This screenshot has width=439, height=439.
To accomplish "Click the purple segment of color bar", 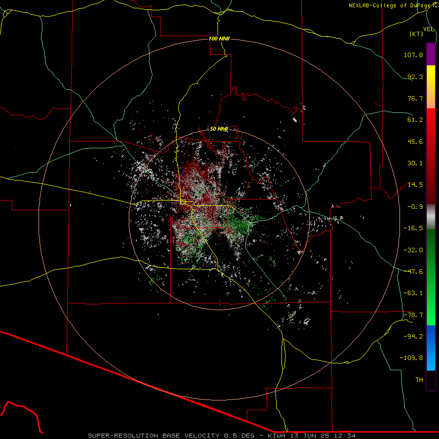I will point(431,54).
